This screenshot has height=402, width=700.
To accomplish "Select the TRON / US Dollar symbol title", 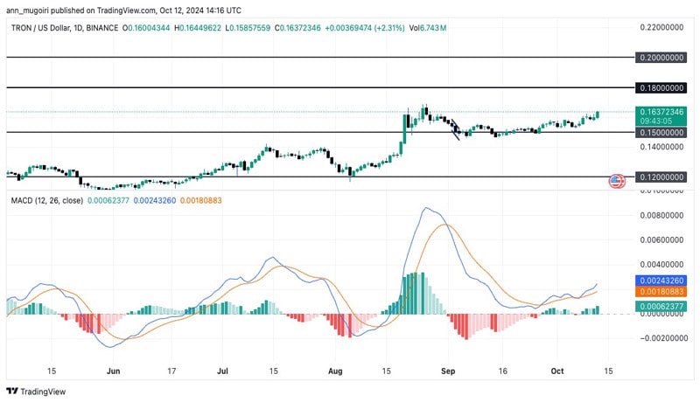I will pyautogui.click(x=40, y=28).
